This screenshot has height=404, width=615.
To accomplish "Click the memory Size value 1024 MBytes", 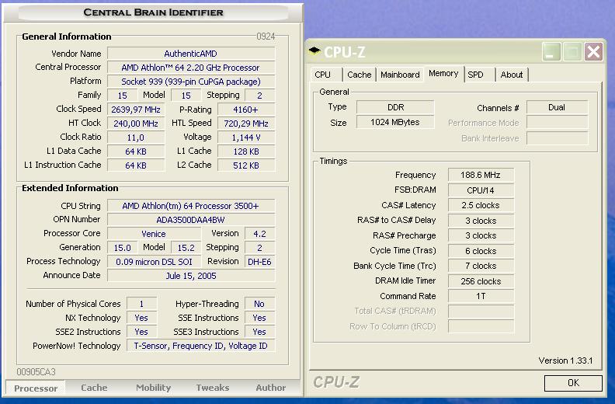I will pos(395,123).
